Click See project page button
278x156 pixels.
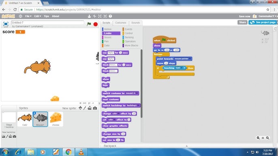(263, 22)
